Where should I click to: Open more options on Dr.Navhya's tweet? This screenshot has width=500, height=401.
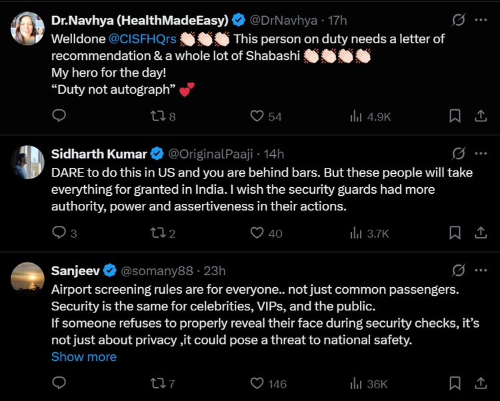click(481, 20)
